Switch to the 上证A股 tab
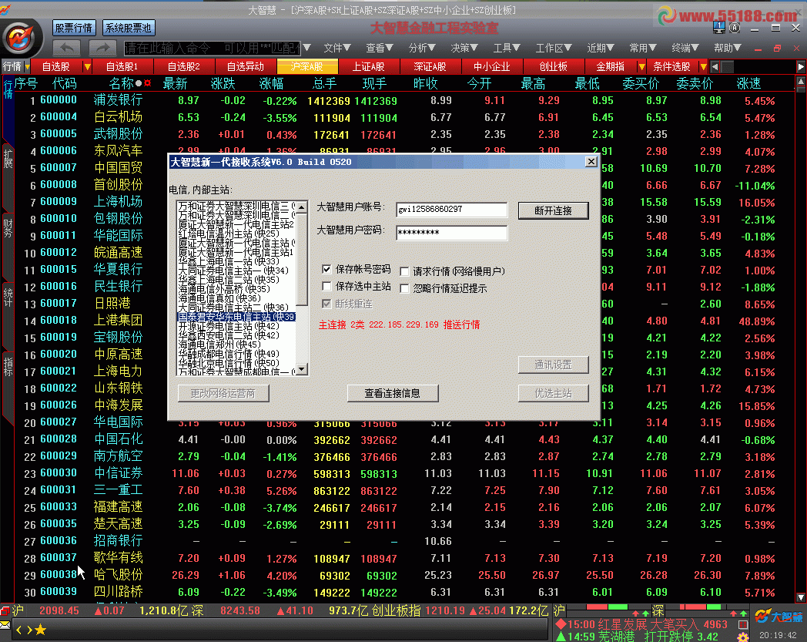This screenshot has width=807, height=642. (369, 67)
